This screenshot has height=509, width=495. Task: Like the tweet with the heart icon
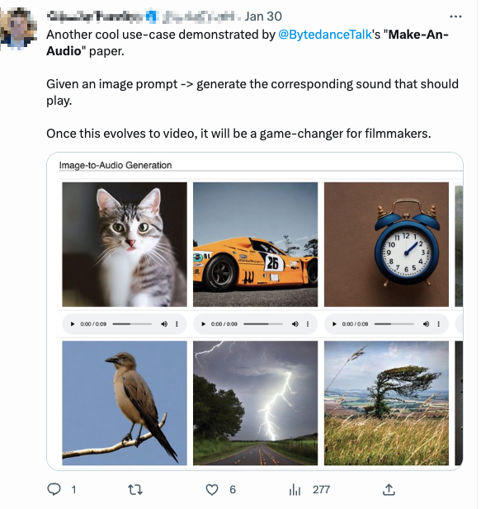coord(212,489)
